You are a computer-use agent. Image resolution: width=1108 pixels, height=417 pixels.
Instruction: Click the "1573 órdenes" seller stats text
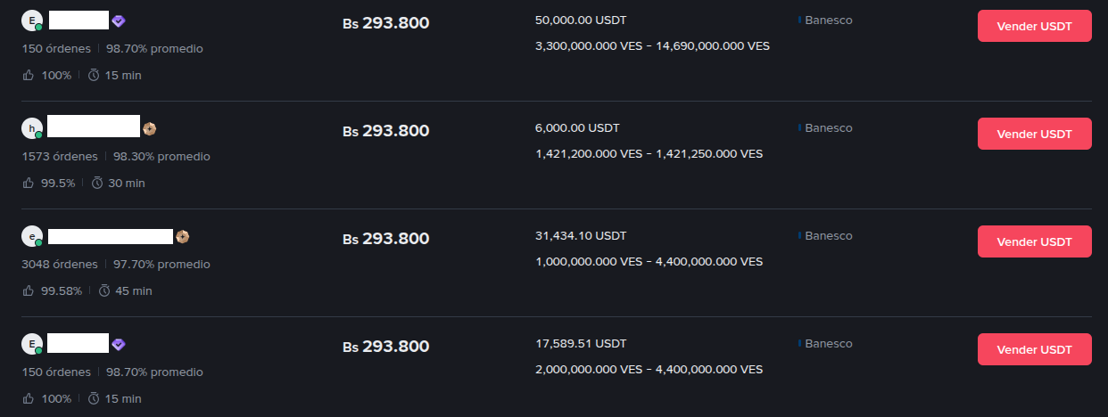click(x=60, y=156)
